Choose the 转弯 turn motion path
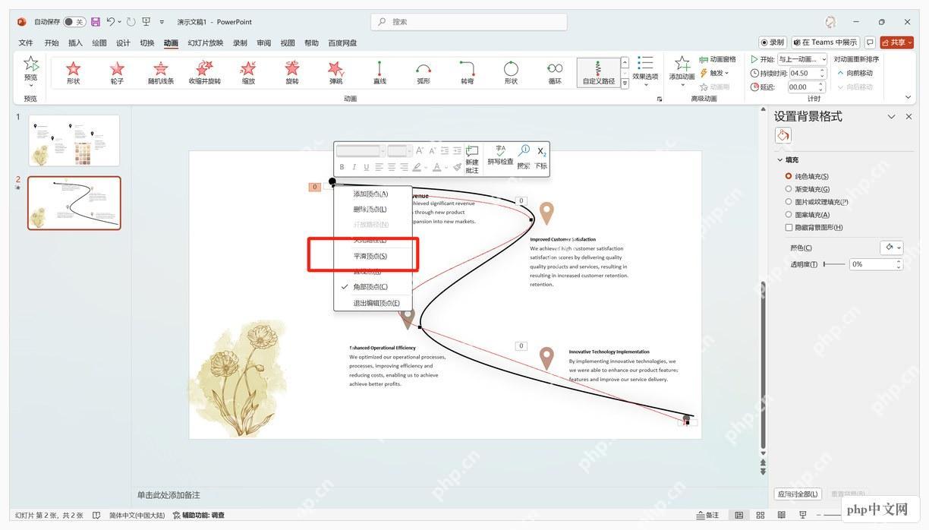This screenshot has height=530, width=929. tap(468, 73)
